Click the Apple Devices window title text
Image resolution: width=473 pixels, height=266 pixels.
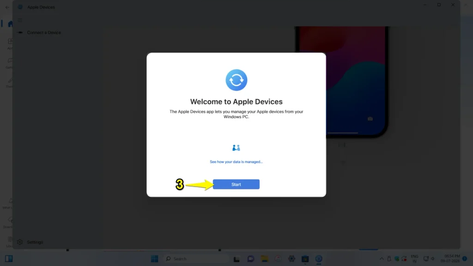41,7
